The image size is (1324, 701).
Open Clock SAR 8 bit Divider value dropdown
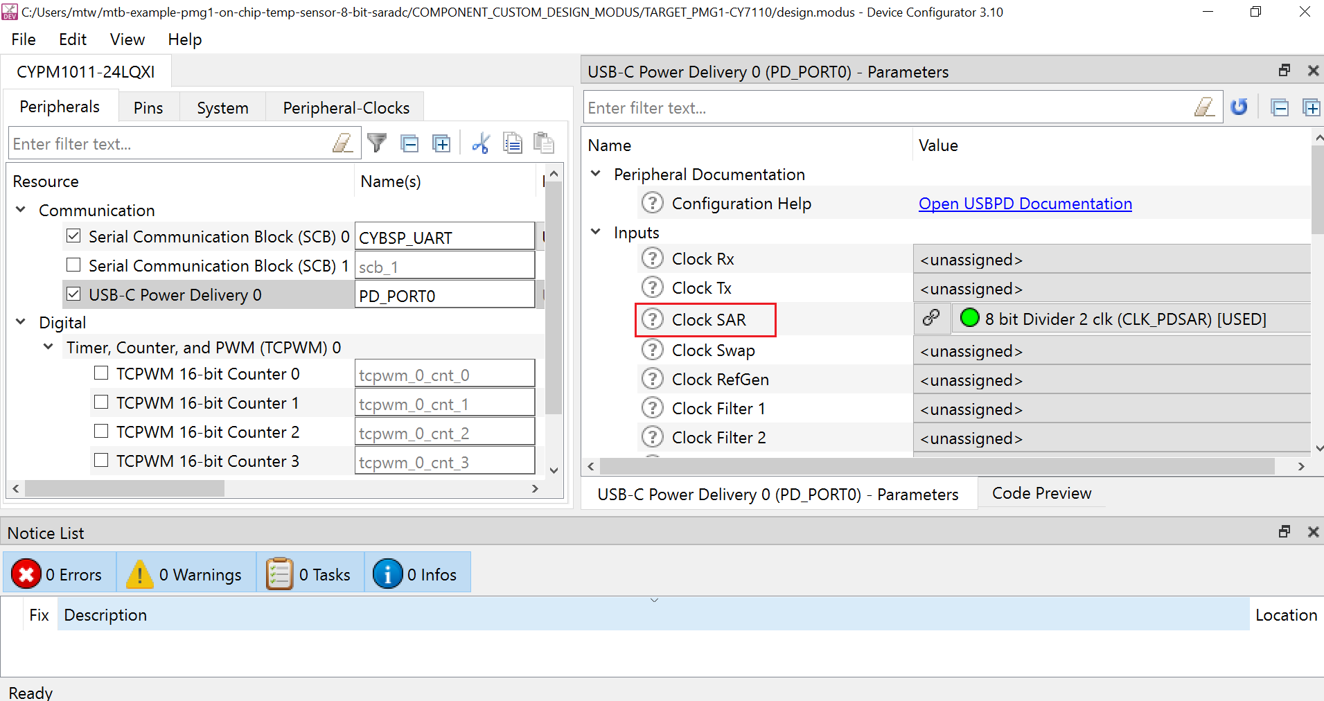tap(1131, 319)
